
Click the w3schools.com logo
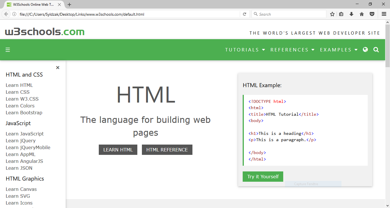pos(45,32)
